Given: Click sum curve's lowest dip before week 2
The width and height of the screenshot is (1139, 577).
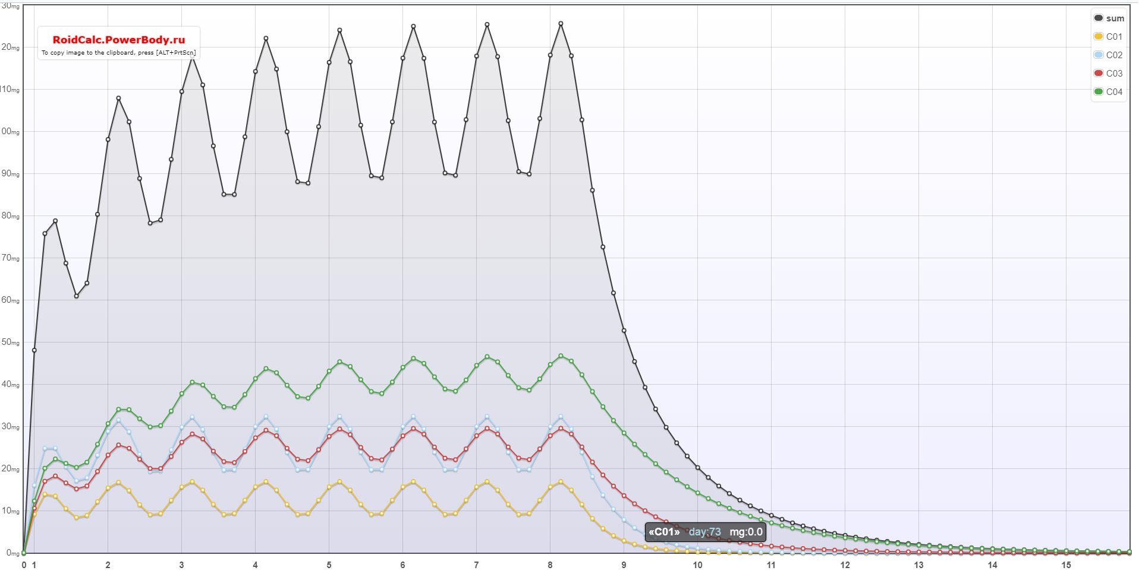Looking at the screenshot, I should click(x=76, y=296).
